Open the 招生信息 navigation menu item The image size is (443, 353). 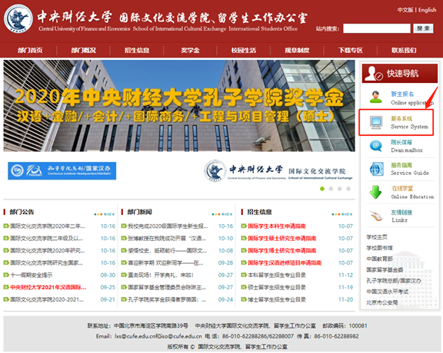137,51
